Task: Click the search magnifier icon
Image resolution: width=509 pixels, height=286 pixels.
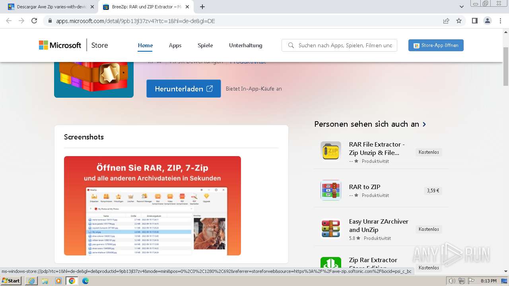Action: [291, 45]
